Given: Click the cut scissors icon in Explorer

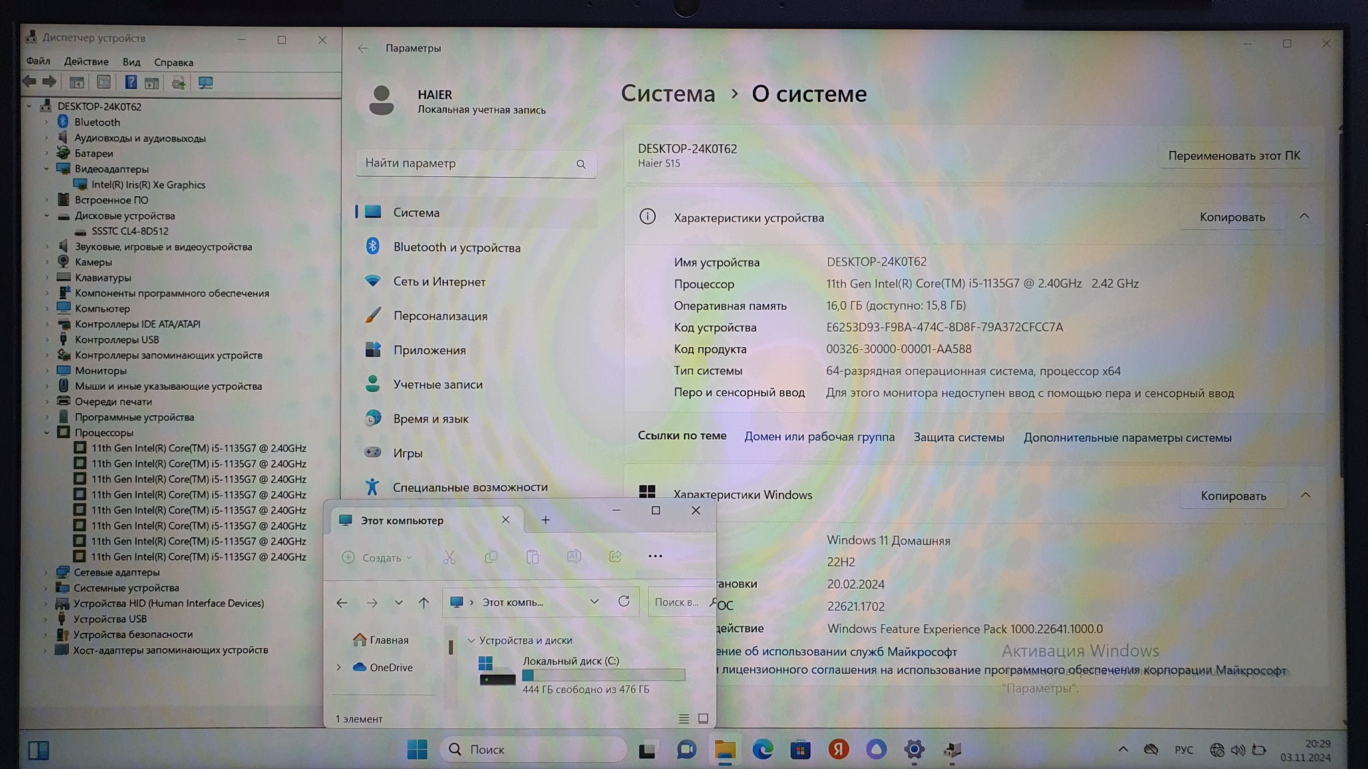Looking at the screenshot, I should [x=449, y=557].
